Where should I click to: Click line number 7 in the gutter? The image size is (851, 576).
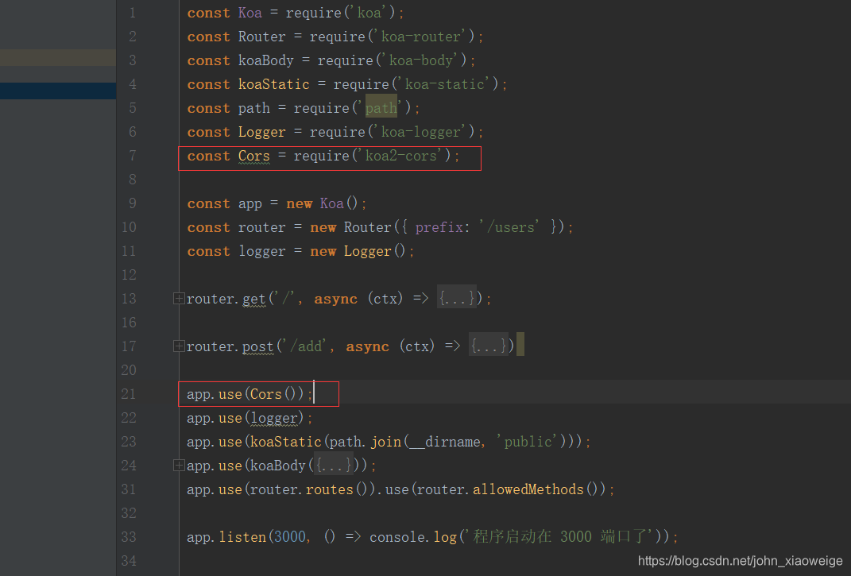[133, 156]
